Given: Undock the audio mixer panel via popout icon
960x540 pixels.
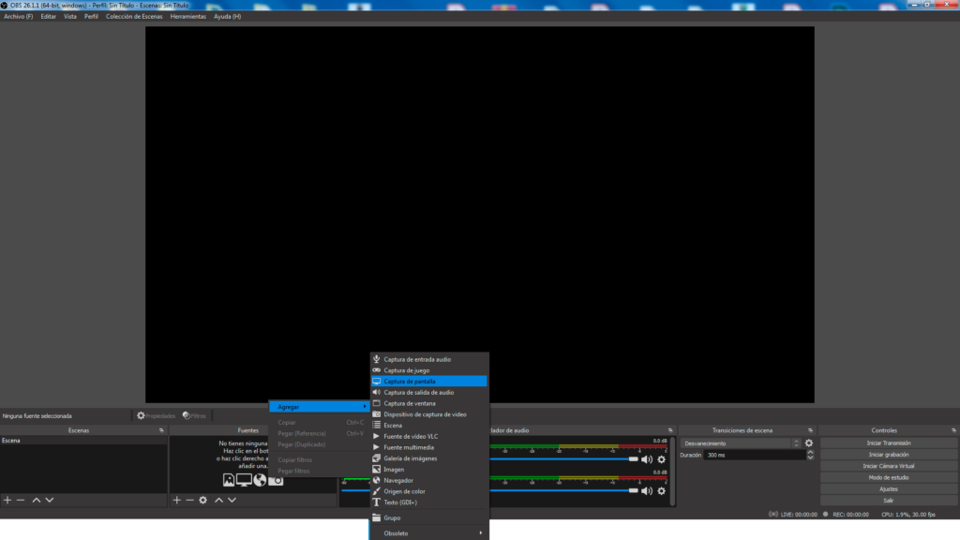Looking at the screenshot, I should 670,430.
